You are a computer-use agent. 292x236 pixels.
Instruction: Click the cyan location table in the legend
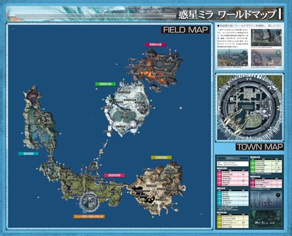click(233, 198)
